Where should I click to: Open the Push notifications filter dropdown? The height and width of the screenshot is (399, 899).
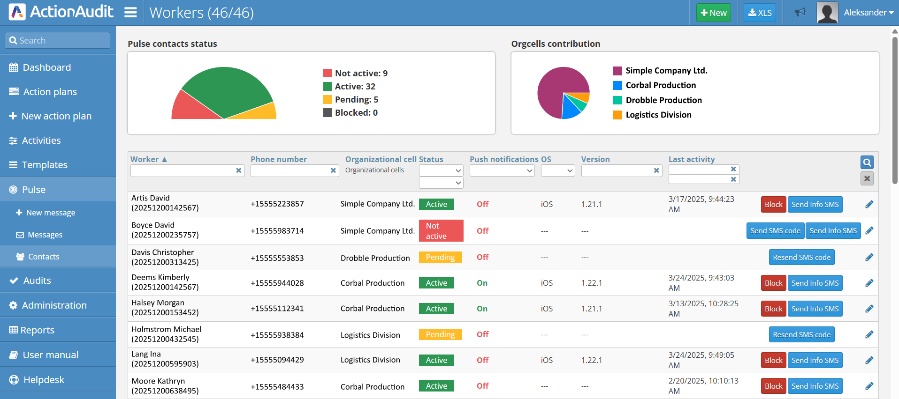(502, 171)
